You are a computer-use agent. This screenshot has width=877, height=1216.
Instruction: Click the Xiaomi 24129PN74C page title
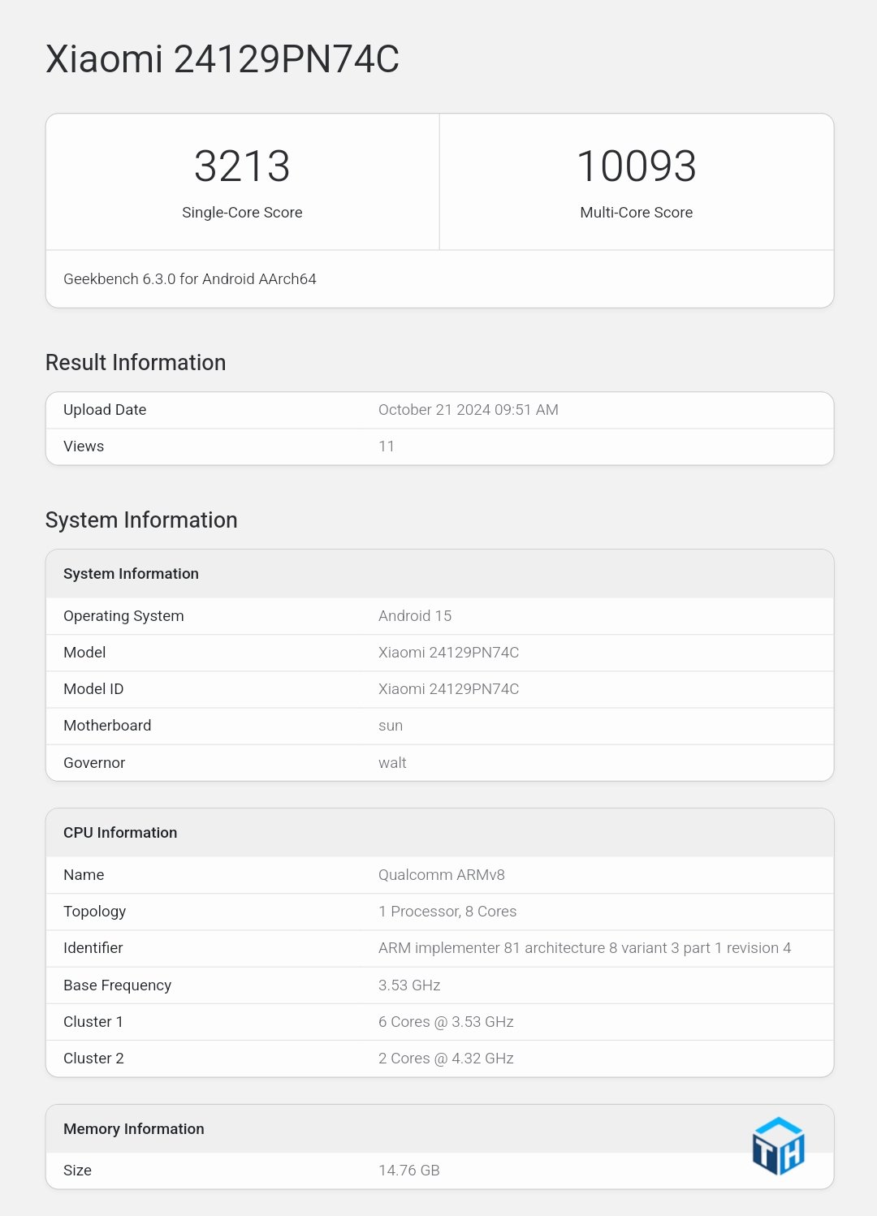pos(222,59)
